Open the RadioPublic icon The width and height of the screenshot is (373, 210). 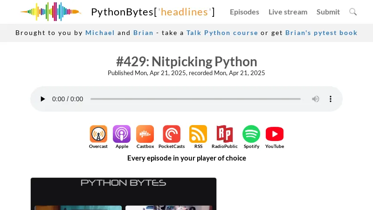tap(224, 134)
